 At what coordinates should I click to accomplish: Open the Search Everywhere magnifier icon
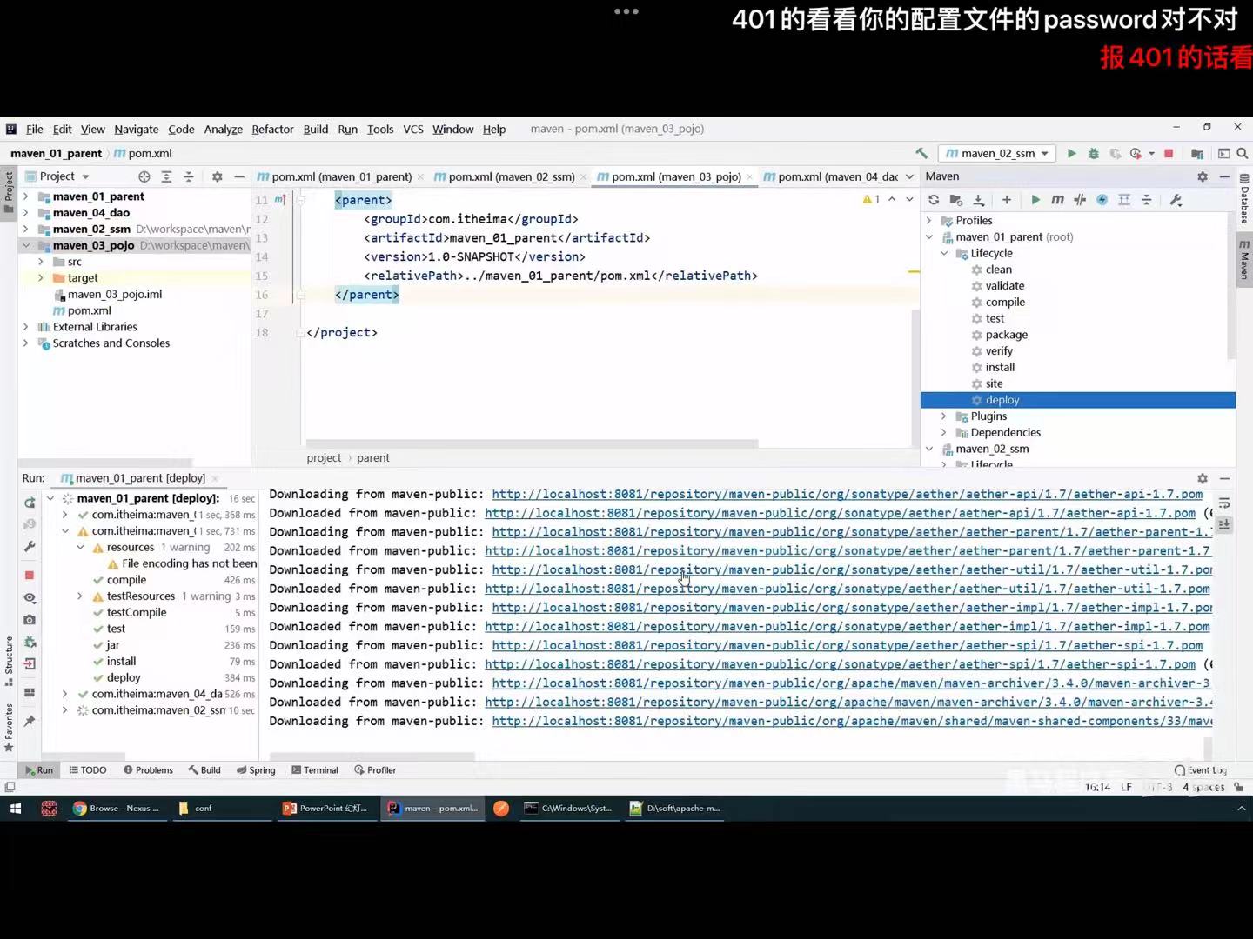(x=1243, y=153)
